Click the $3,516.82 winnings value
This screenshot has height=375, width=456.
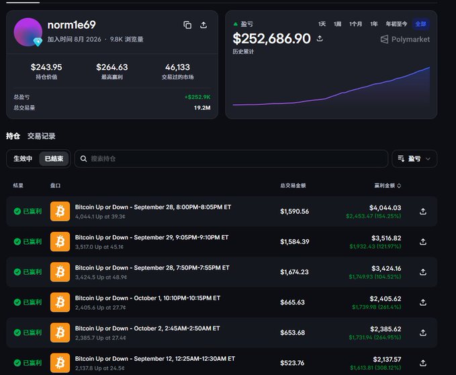(386, 238)
